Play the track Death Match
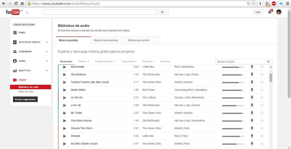The image size is (291, 149). point(65,90)
